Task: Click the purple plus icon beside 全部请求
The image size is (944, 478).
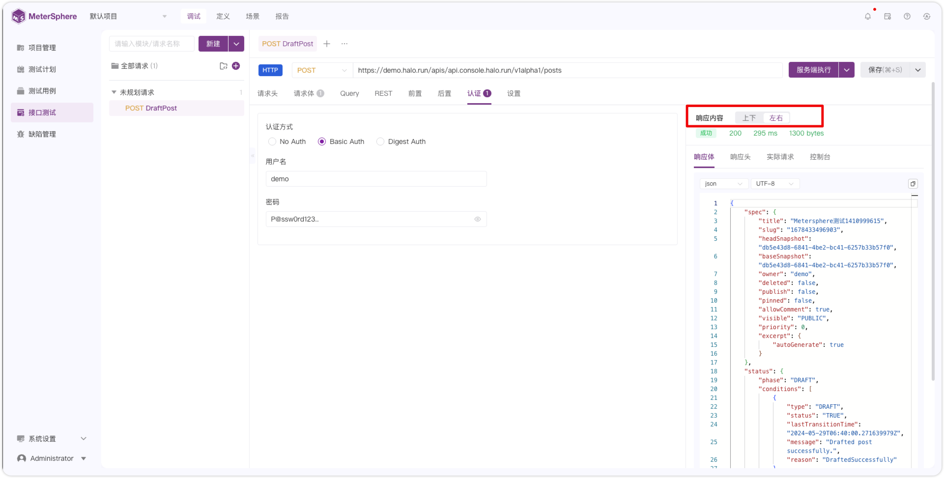Action: (236, 66)
